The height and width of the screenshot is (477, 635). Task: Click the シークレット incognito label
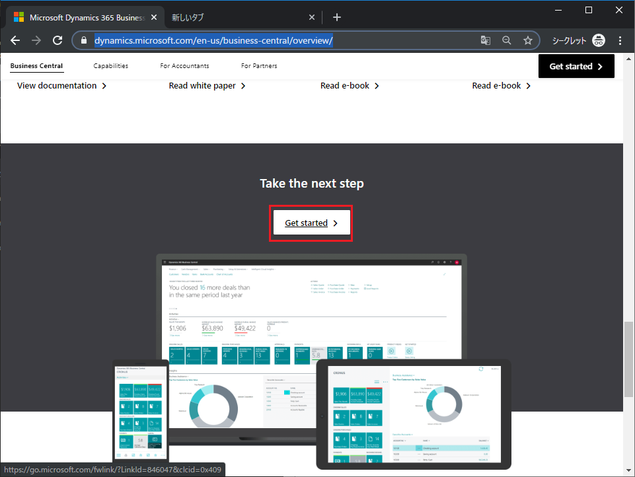569,40
